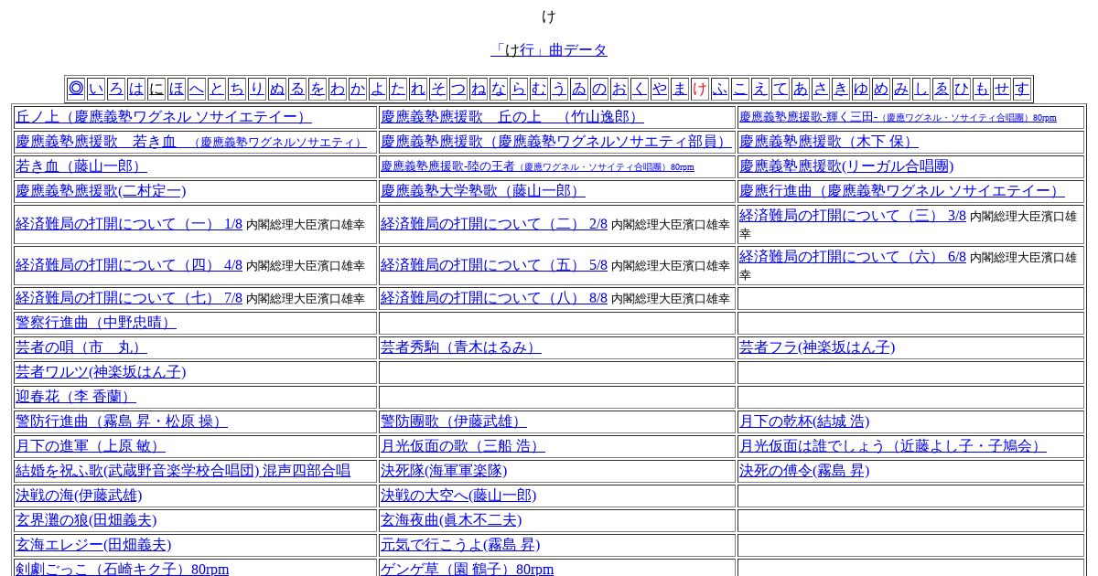Go to the わ index page
Viewport: 1098px width, 576px height.
(x=338, y=89)
